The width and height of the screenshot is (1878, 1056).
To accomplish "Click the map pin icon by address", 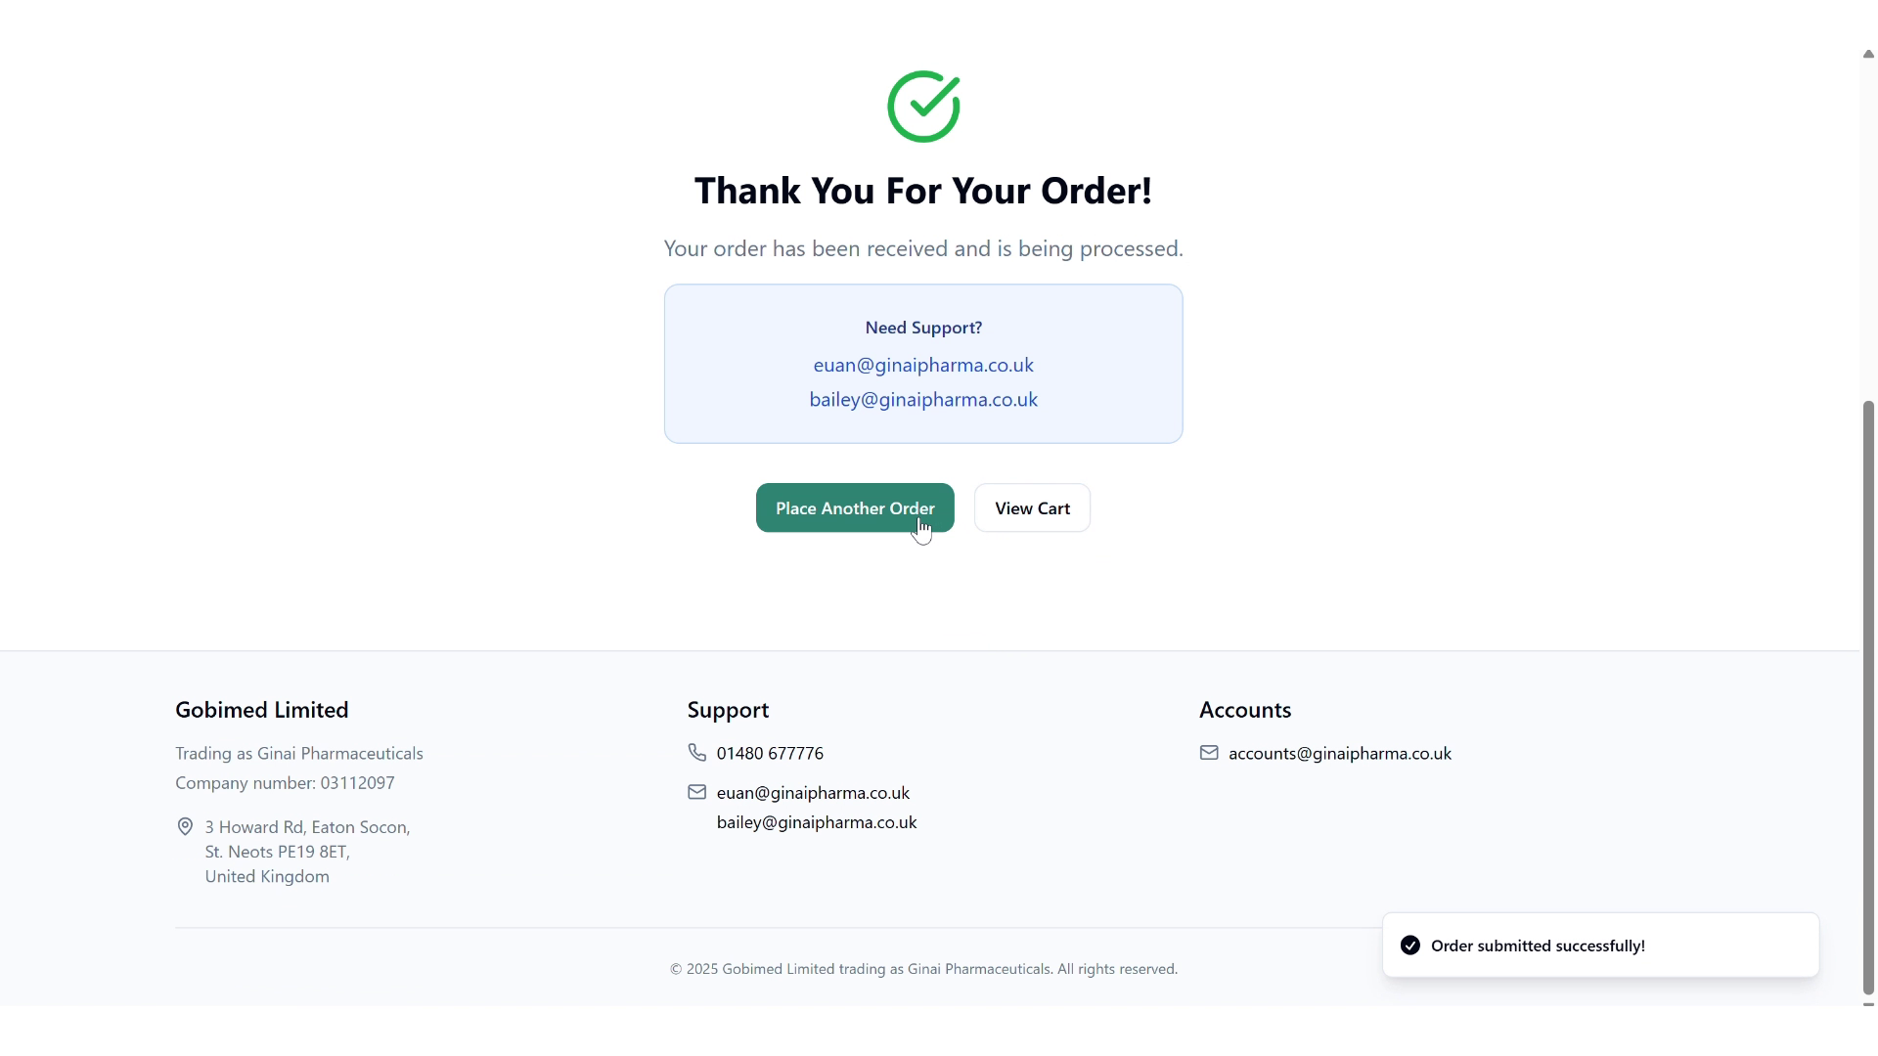I will (x=185, y=827).
